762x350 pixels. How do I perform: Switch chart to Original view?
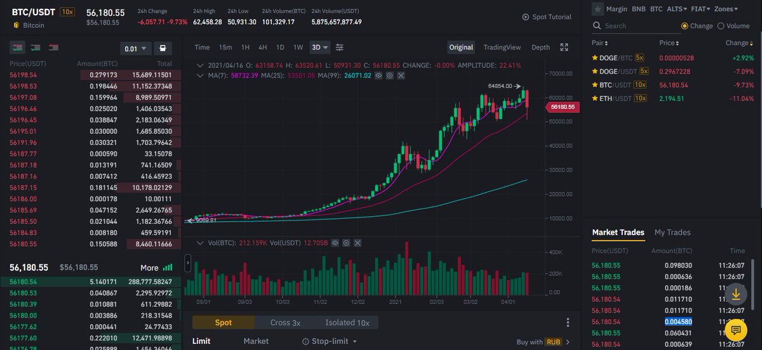click(461, 48)
